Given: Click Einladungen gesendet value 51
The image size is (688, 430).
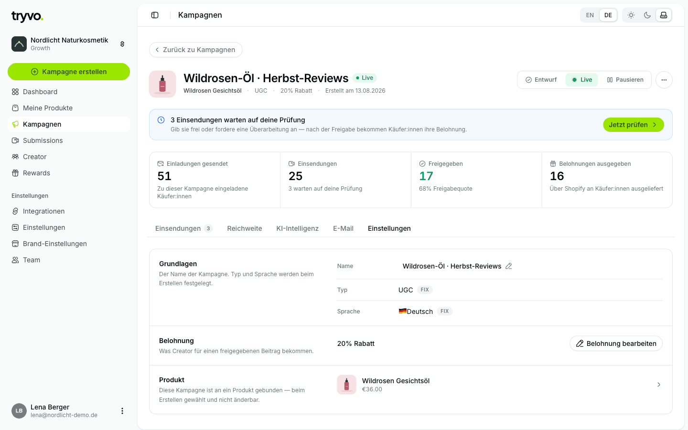Looking at the screenshot, I should pyautogui.click(x=164, y=176).
